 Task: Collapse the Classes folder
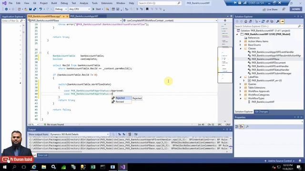coord(240,48)
